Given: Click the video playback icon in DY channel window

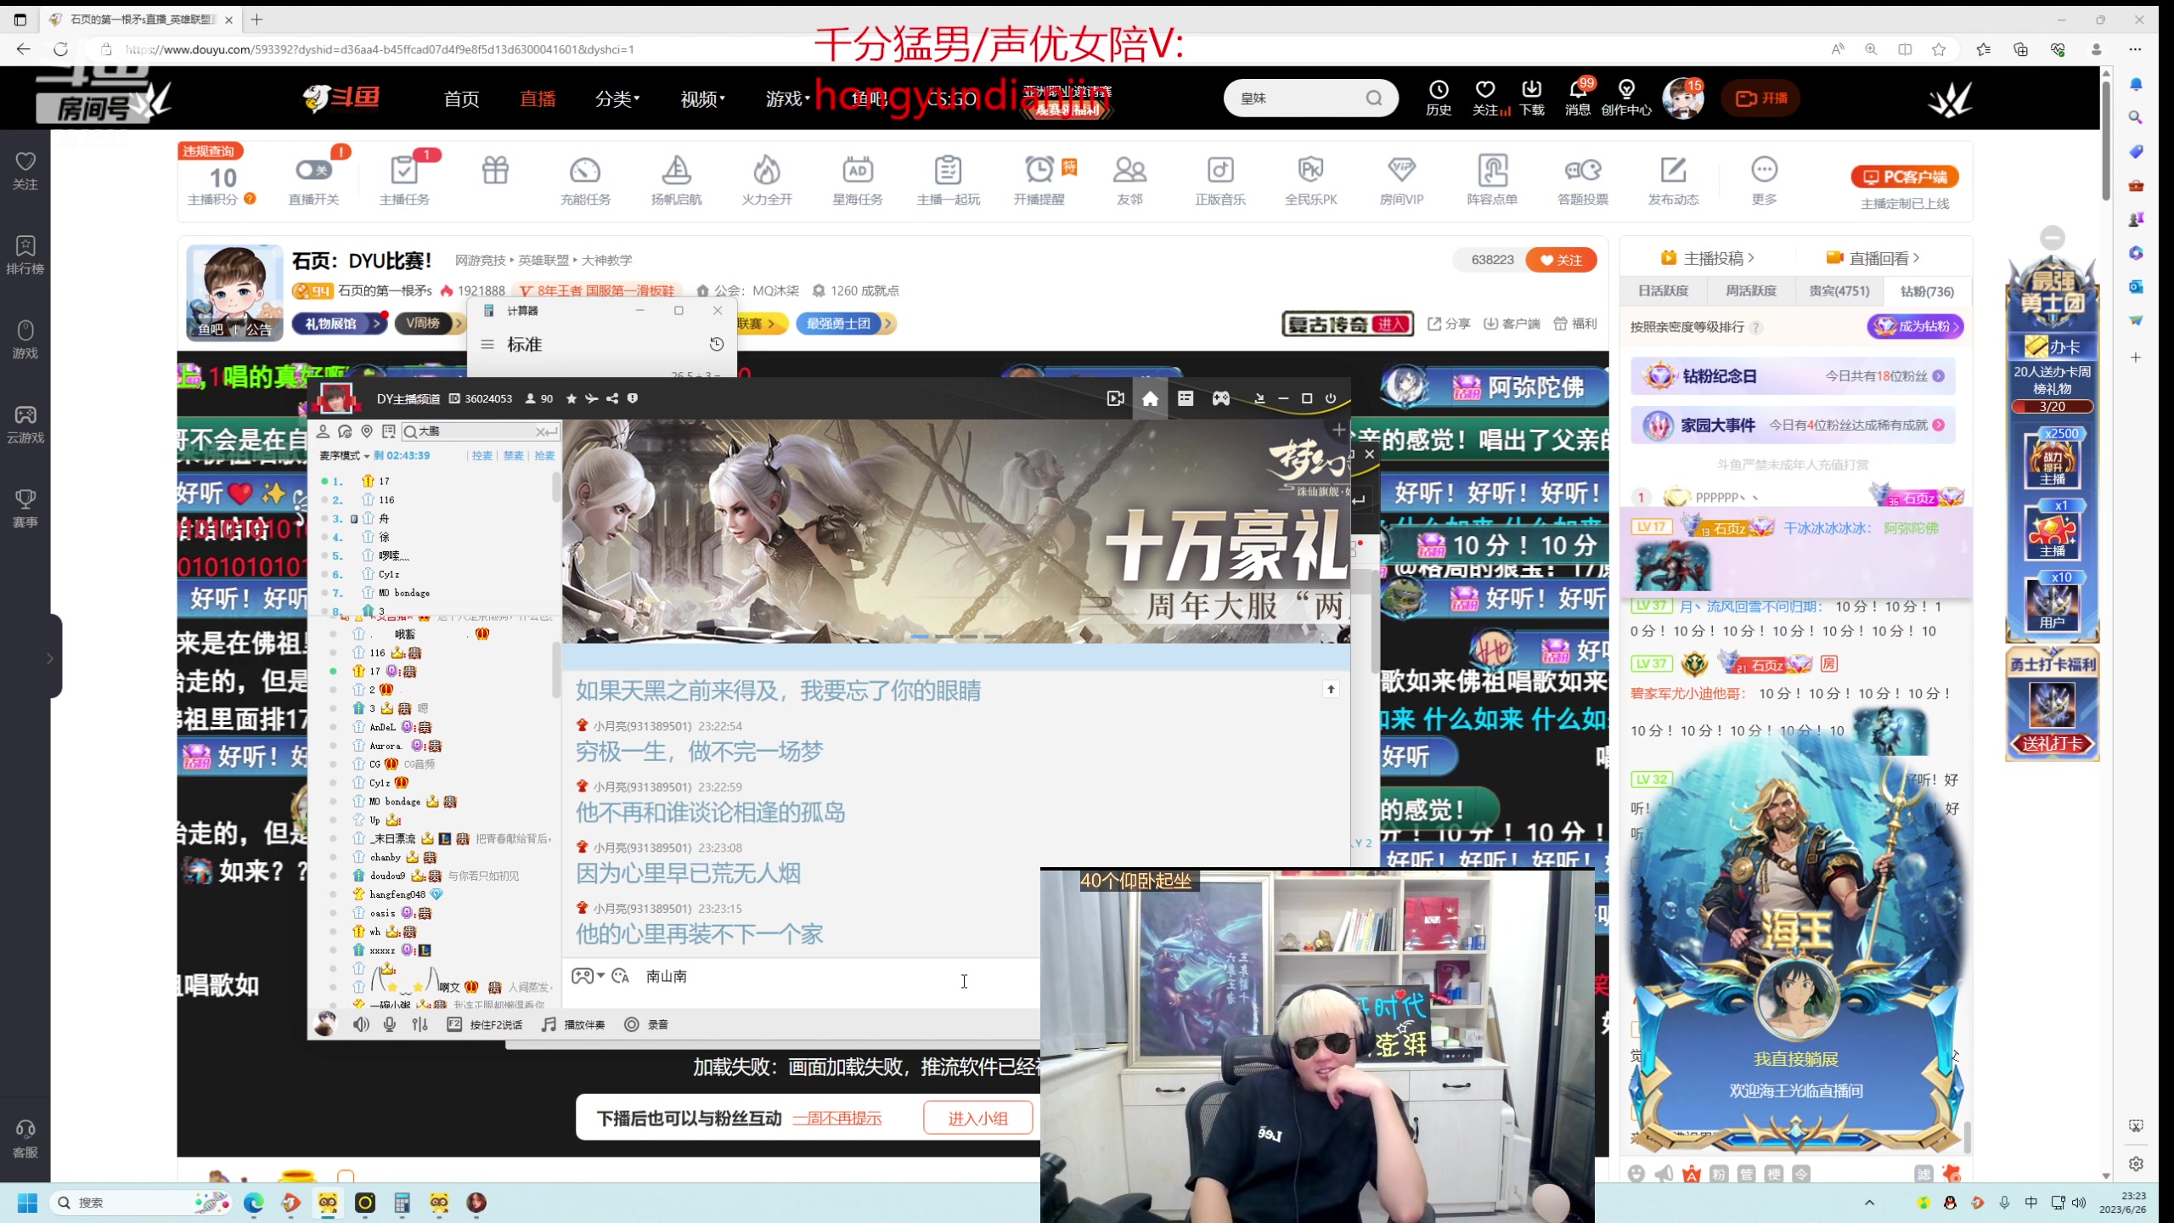Looking at the screenshot, I should coord(1116,398).
